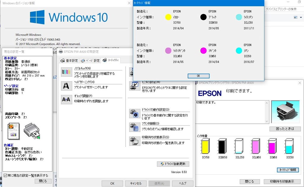304x187 pixels.
Task: Click the gap adjustment (ギャップ調整) icon
Action: click(66, 100)
